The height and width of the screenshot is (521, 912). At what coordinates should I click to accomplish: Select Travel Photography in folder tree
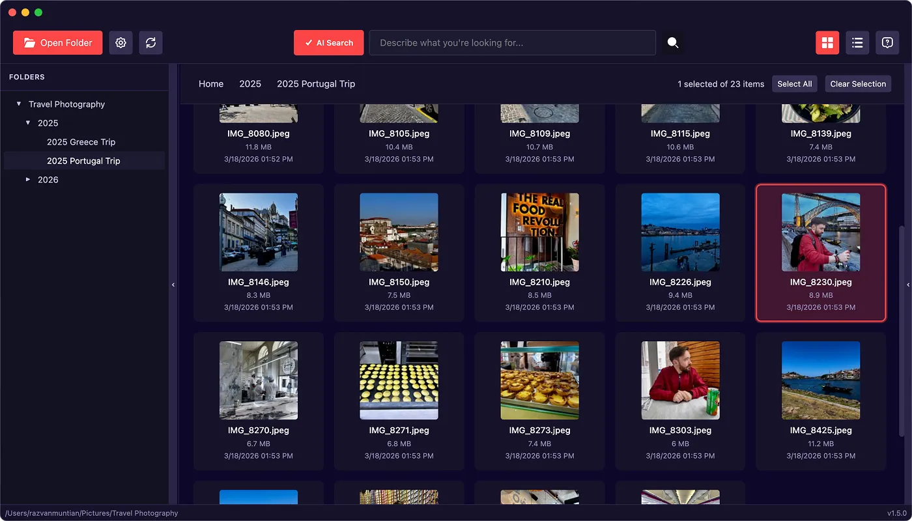point(66,104)
